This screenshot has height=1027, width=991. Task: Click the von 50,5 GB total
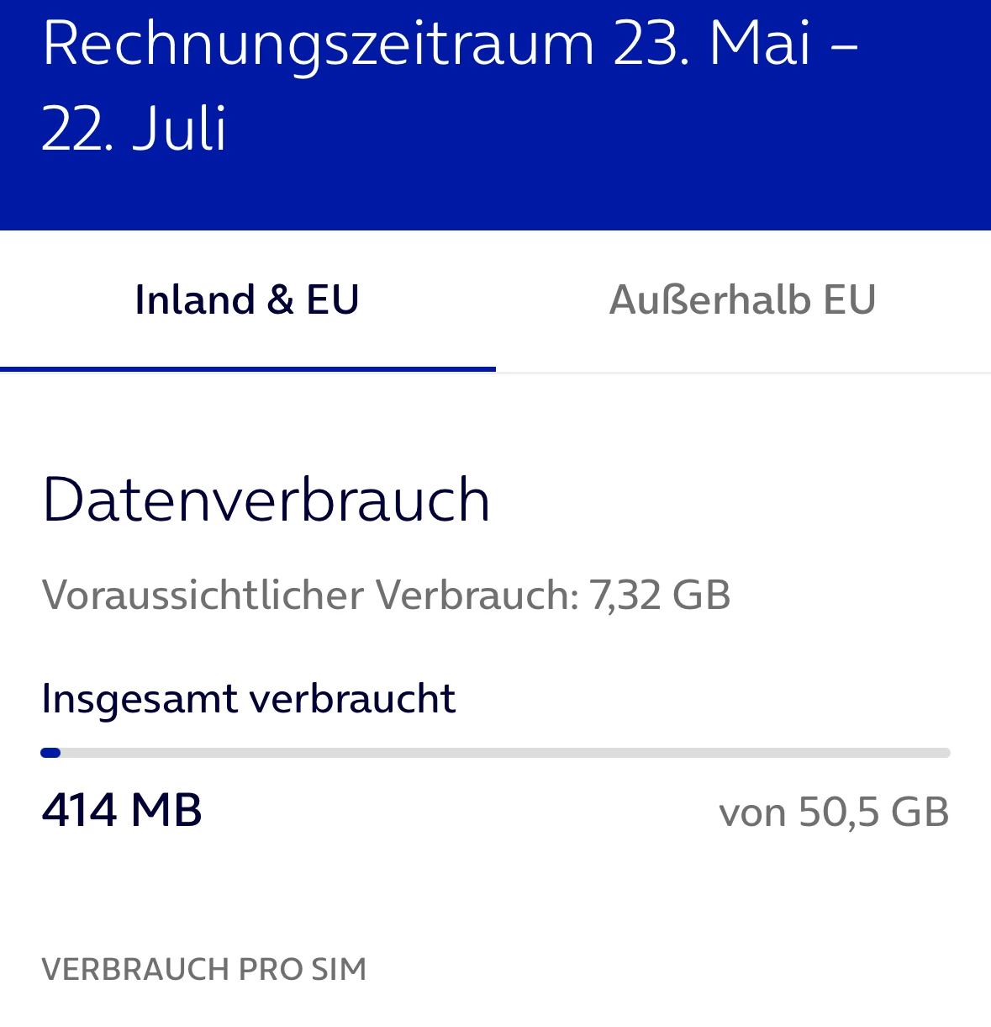(x=834, y=812)
